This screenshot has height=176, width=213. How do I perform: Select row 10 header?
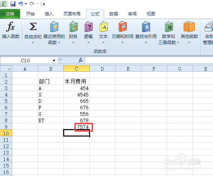pyautogui.click(x=6, y=133)
